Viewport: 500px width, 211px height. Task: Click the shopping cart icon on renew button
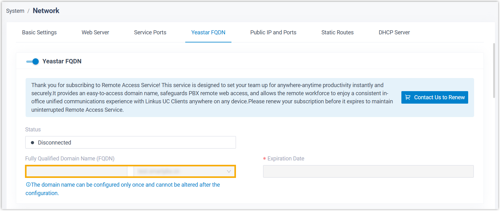408,97
